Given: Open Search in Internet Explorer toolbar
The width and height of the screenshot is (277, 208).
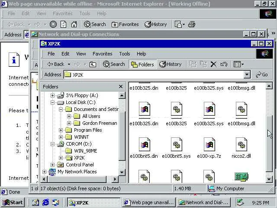Looking at the screenshot, I should 95,24.
